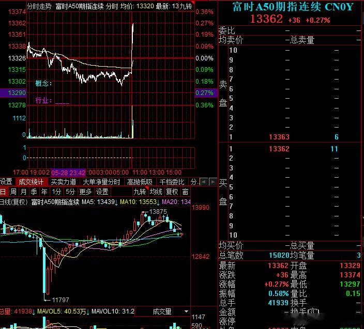Click the 开盘 value 13329
This screenshot has height=329, width=364.
point(350,265)
